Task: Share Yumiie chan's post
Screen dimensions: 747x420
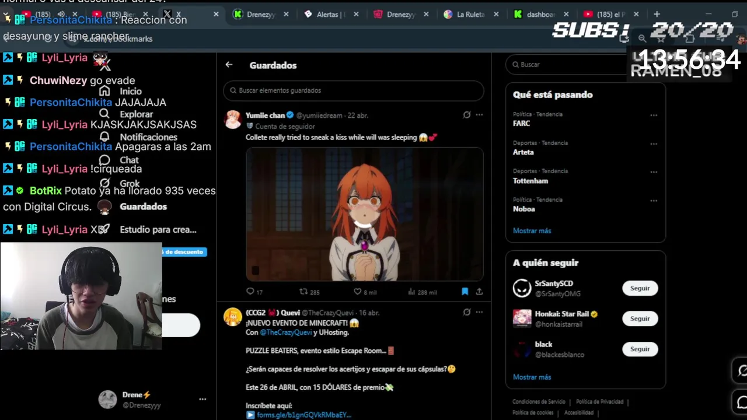Action: (479, 291)
